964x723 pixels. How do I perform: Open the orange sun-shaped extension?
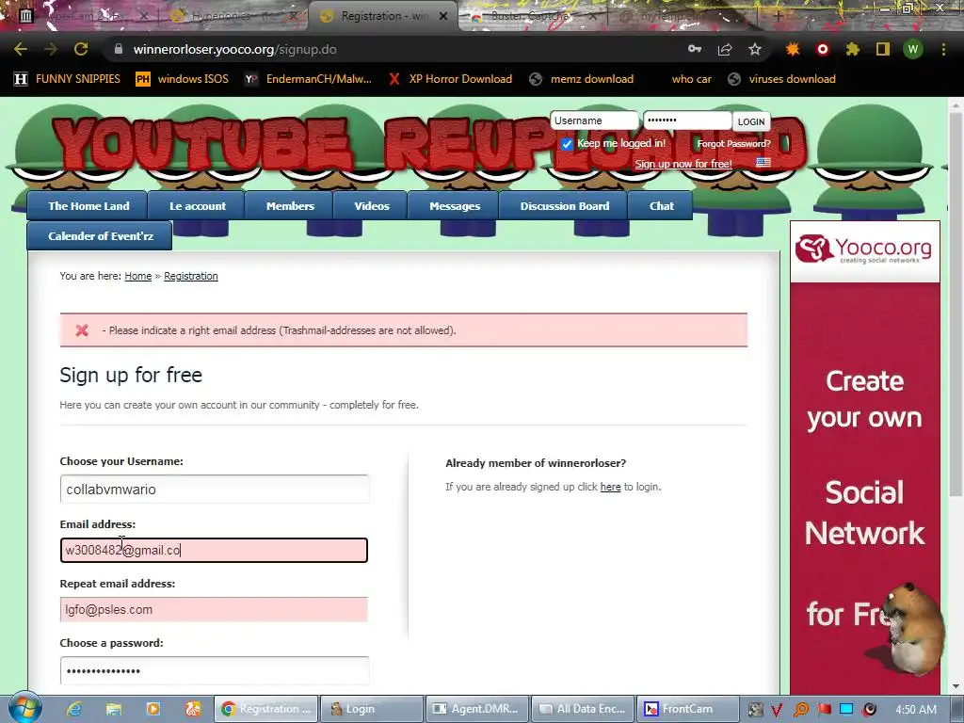pos(793,49)
